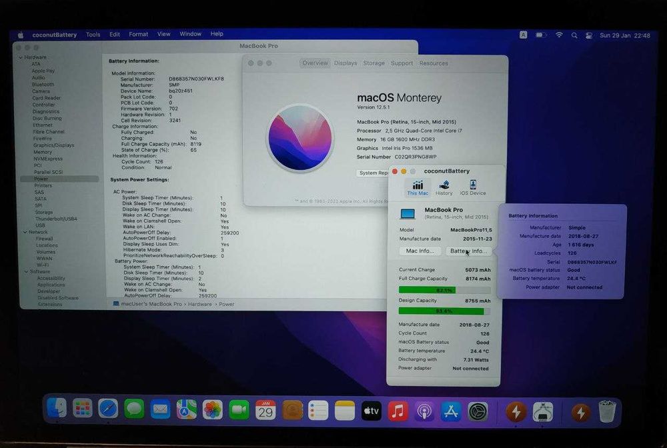The height and width of the screenshot is (448, 667).
Task: Open FaceTime in the dock
Action: point(239,410)
